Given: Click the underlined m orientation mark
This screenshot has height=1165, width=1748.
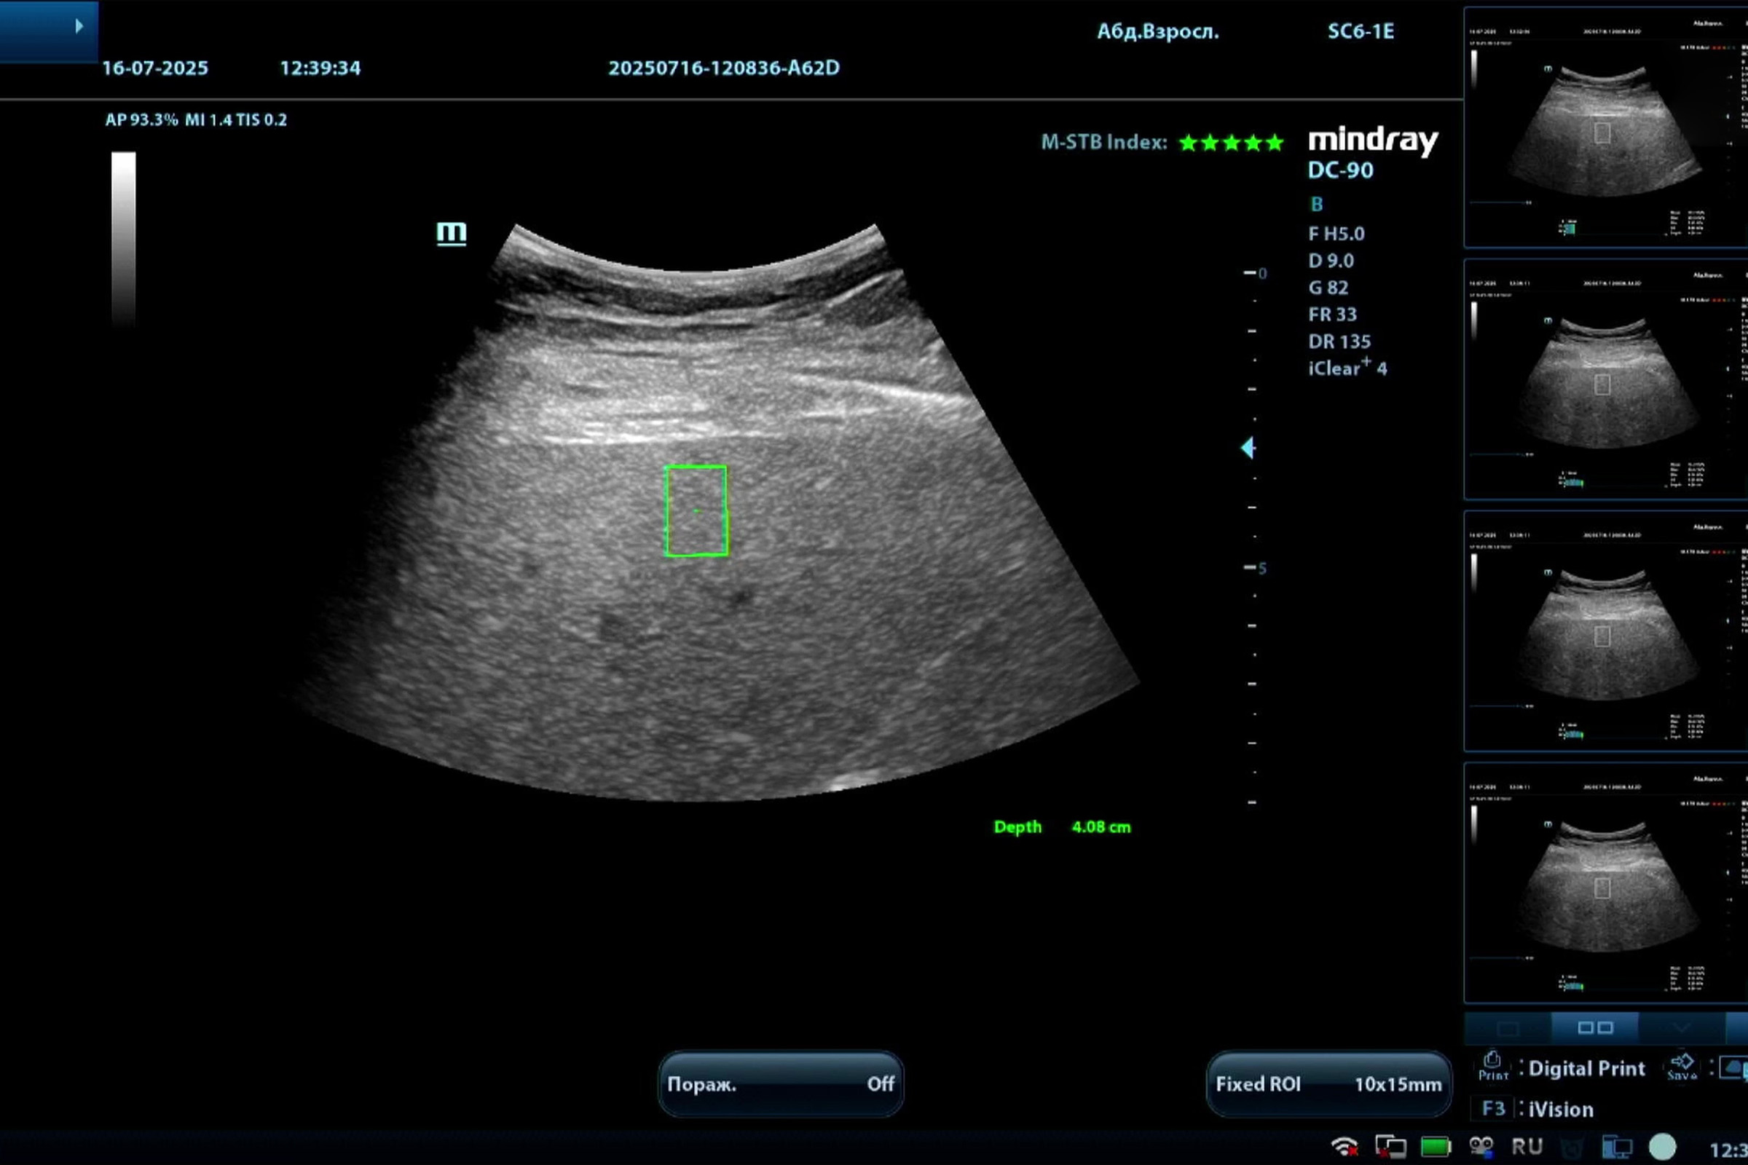Looking at the screenshot, I should (451, 233).
